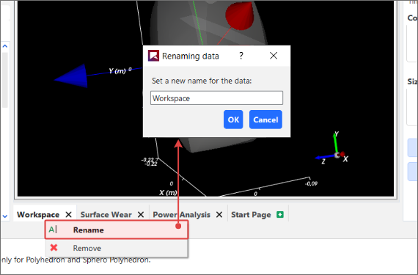Close the Renaming data dialog with X

click(x=274, y=56)
